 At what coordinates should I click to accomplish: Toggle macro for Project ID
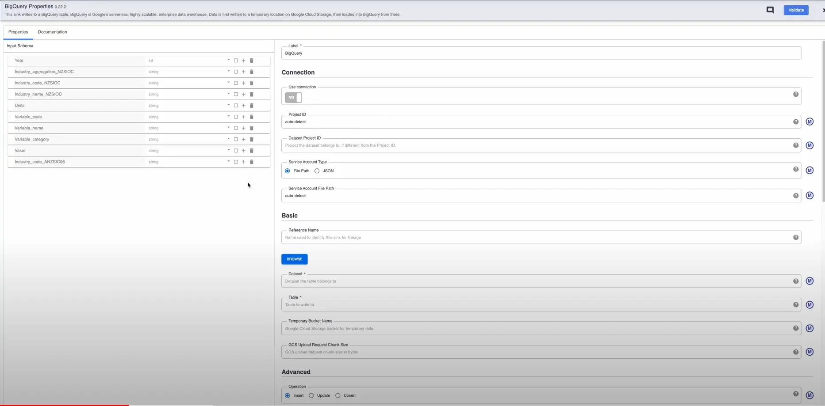(x=810, y=122)
